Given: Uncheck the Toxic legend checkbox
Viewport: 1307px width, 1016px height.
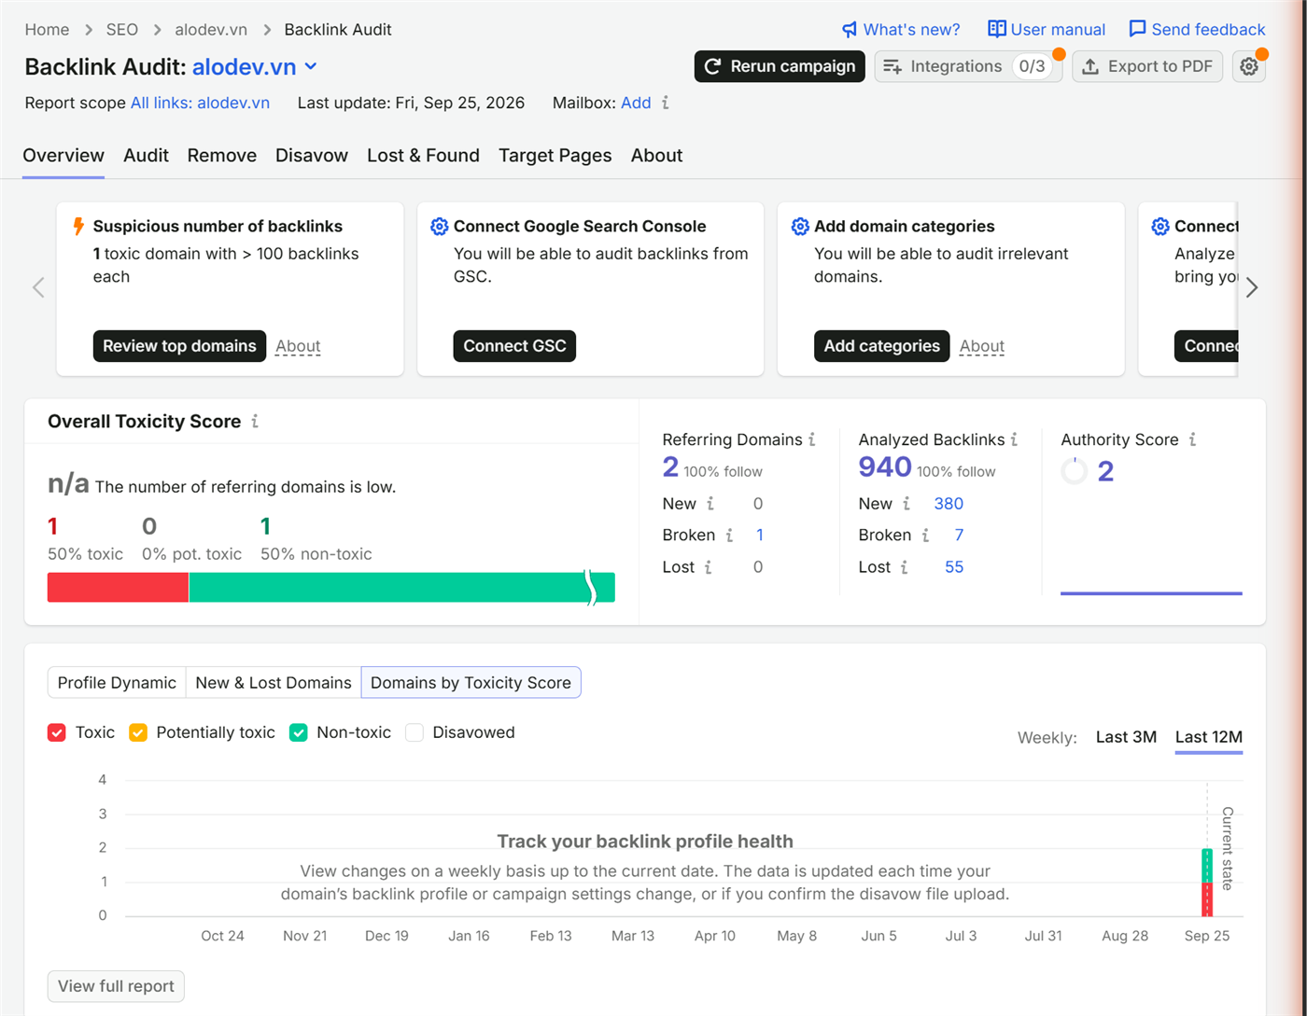Looking at the screenshot, I should (57, 732).
